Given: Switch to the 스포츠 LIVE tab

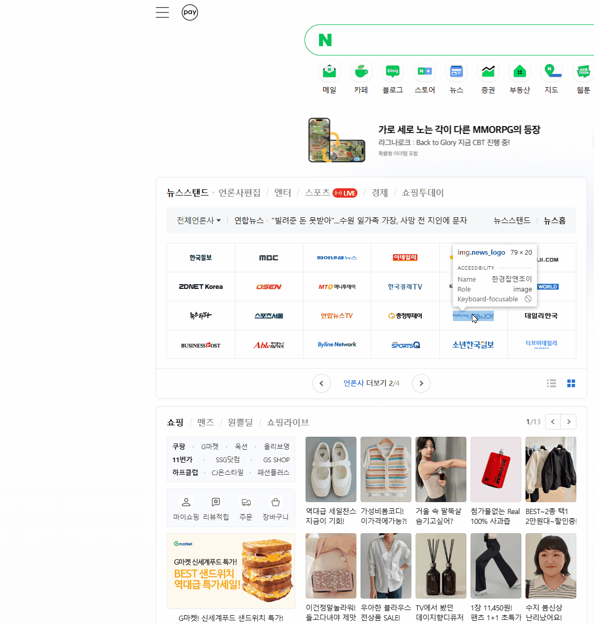Looking at the screenshot, I should [331, 192].
